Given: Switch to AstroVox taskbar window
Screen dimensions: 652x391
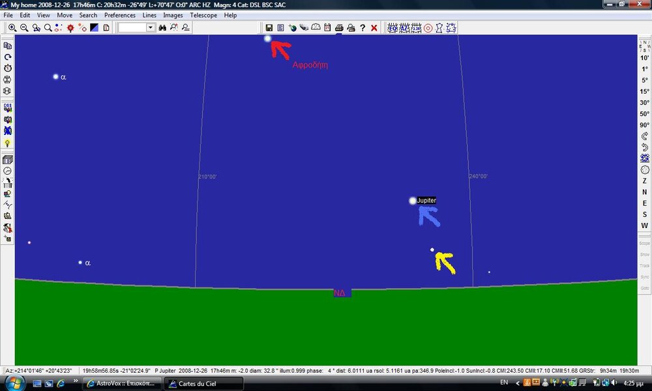Looking at the screenshot, I should coord(121,383).
